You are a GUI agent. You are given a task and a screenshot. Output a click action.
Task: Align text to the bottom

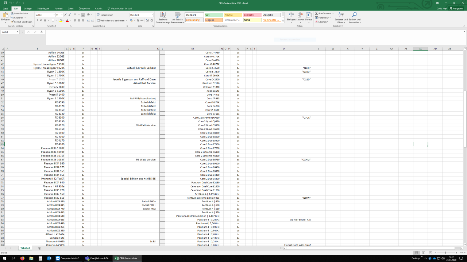click(x=83, y=15)
